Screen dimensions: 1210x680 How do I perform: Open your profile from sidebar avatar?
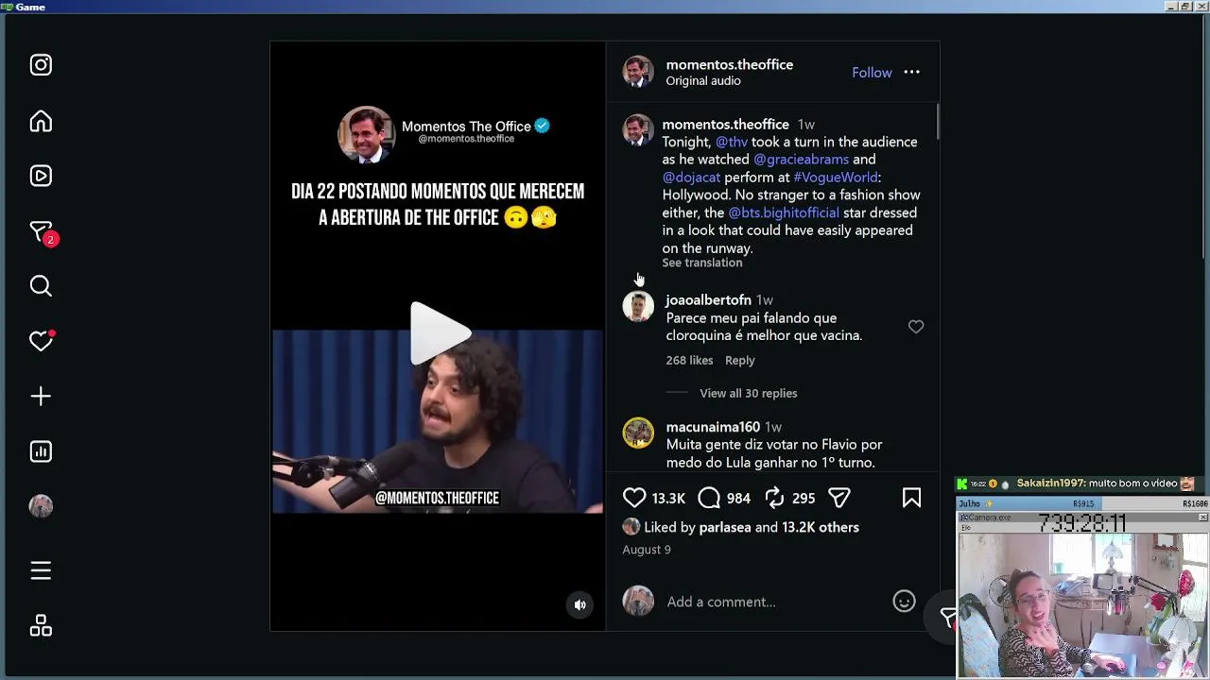pos(41,506)
